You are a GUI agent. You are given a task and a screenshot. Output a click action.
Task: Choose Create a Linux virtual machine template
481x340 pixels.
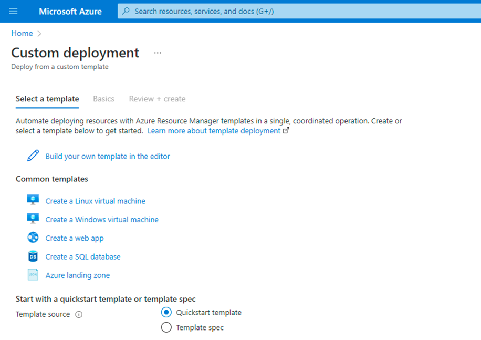[96, 201]
